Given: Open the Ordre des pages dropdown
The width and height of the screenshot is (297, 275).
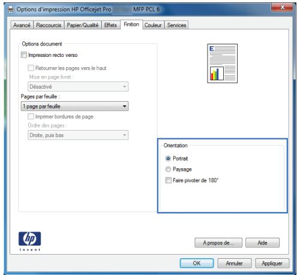Looking at the screenshot, I should tap(78, 135).
